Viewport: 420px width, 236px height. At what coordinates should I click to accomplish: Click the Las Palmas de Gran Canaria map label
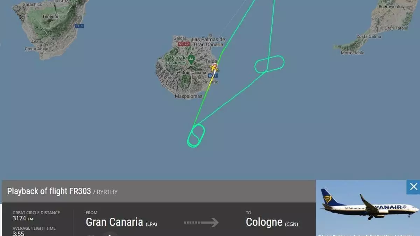tap(208, 42)
